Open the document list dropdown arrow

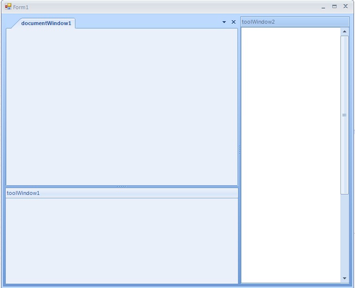[224, 22]
